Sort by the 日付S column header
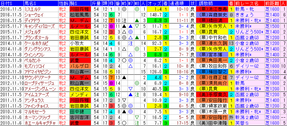Screen dimensions: 287x126 pos(12,3)
